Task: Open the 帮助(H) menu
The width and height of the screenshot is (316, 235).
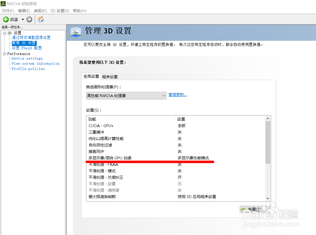Action: [x=79, y=11]
